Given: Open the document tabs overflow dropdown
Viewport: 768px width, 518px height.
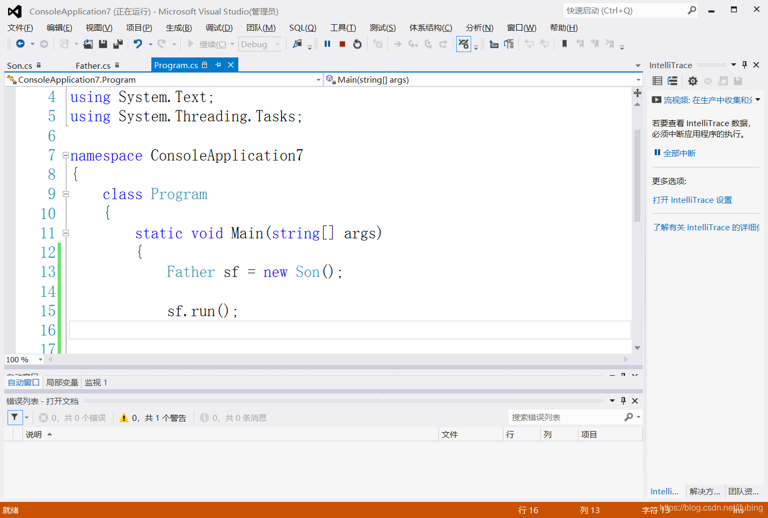Looking at the screenshot, I should 638,65.
